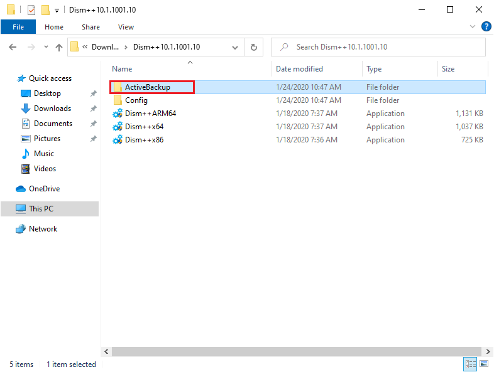
Task: Expand the ribbon with the chevron
Action: click(472, 26)
